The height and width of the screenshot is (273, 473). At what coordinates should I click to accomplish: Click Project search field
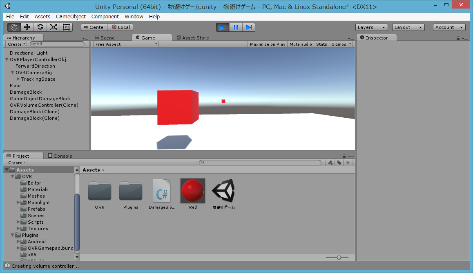pyautogui.click(x=260, y=163)
